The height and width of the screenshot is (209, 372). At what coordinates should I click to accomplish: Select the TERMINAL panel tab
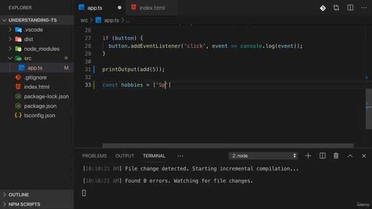pos(154,156)
